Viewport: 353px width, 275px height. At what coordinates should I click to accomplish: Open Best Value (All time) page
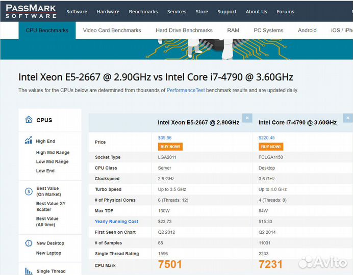47,222
